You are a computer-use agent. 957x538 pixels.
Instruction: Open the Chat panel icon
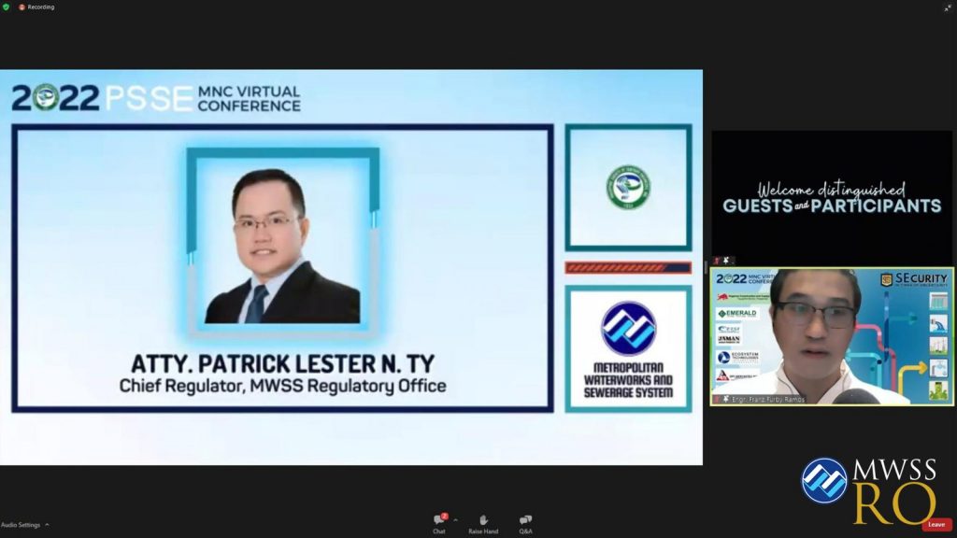(x=439, y=520)
